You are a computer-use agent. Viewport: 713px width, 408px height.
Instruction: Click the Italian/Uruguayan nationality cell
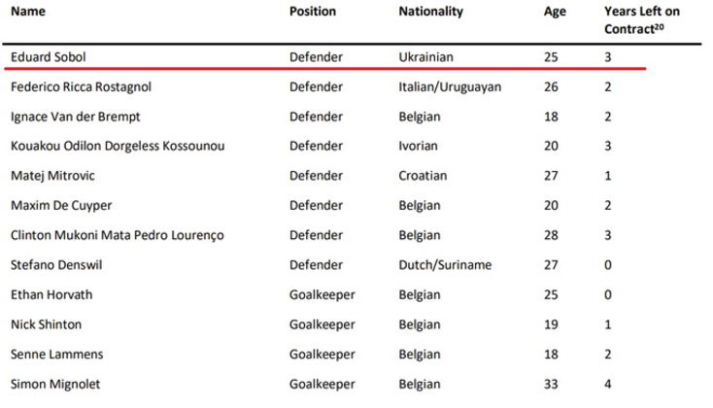click(450, 86)
